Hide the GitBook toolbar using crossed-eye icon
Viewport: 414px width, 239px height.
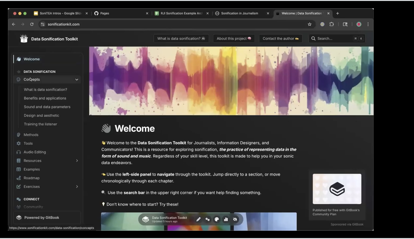[235, 220]
